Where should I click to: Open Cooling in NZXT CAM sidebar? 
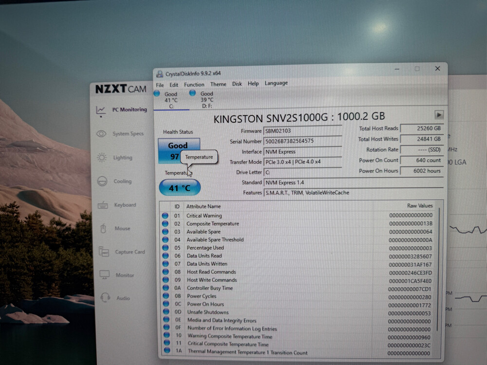click(x=115, y=181)
